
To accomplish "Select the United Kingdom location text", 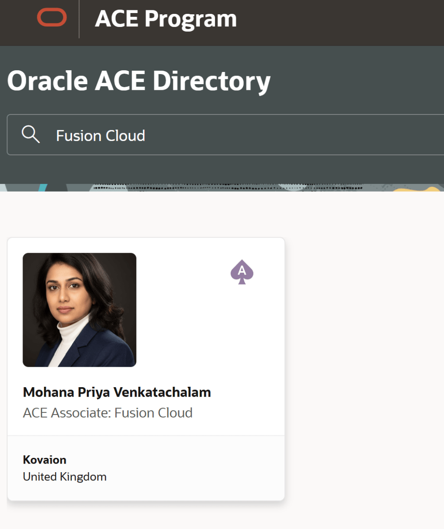I will (x=64, y=476).
